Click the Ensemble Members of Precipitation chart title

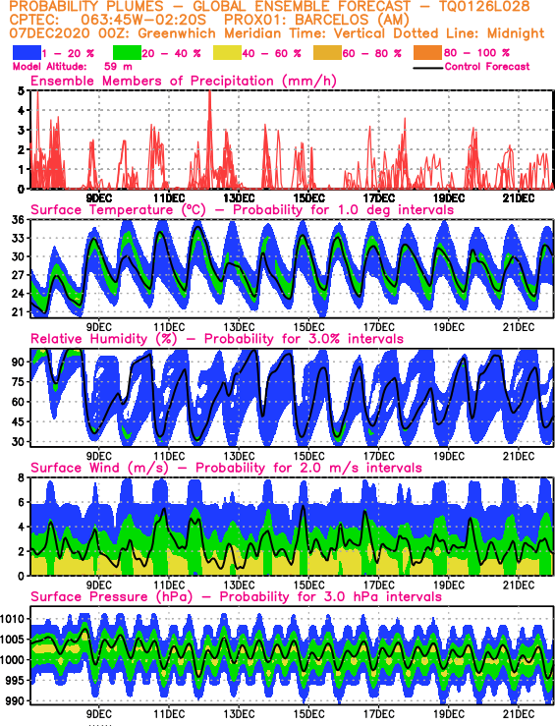click(184, 81)
